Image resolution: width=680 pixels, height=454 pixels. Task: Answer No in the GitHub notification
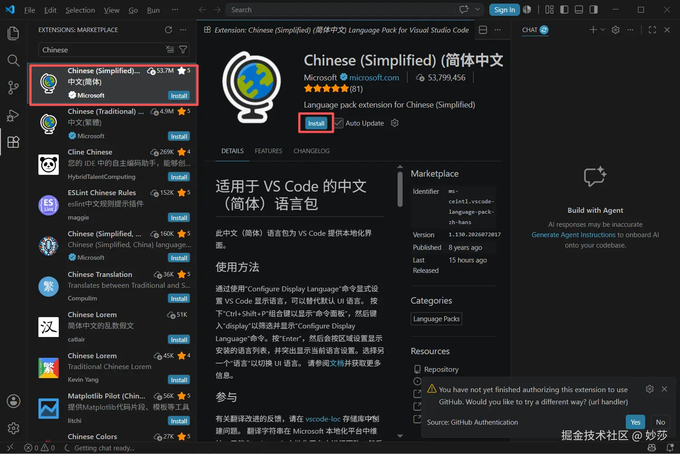point(660,422)
